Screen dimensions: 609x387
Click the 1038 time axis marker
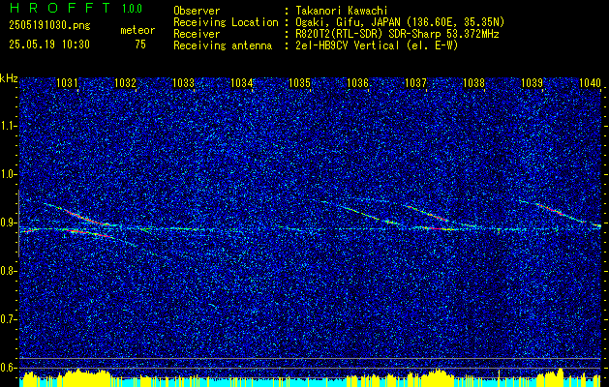473,83
